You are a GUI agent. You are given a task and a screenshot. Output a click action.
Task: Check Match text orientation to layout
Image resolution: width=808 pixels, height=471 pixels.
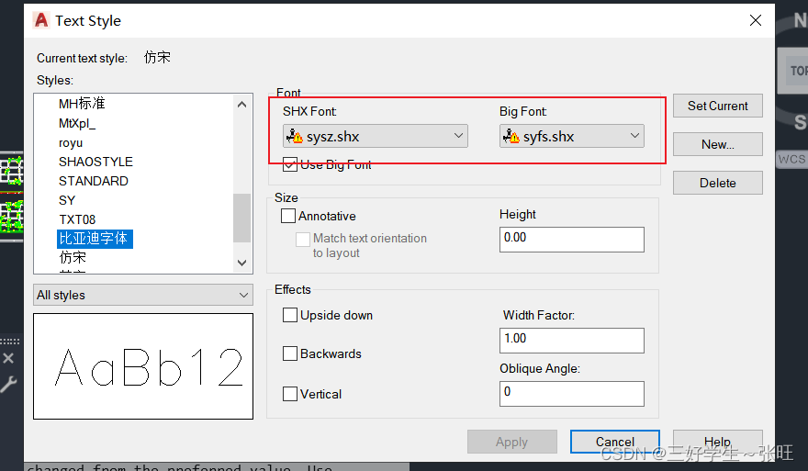click(302, 239)
